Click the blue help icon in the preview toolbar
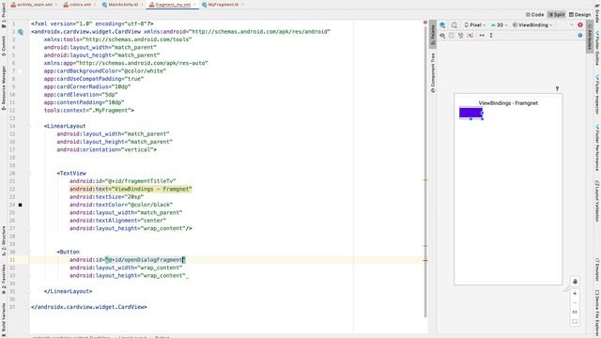This screenshot has height=338, width=601. click(x=580, y=36)
